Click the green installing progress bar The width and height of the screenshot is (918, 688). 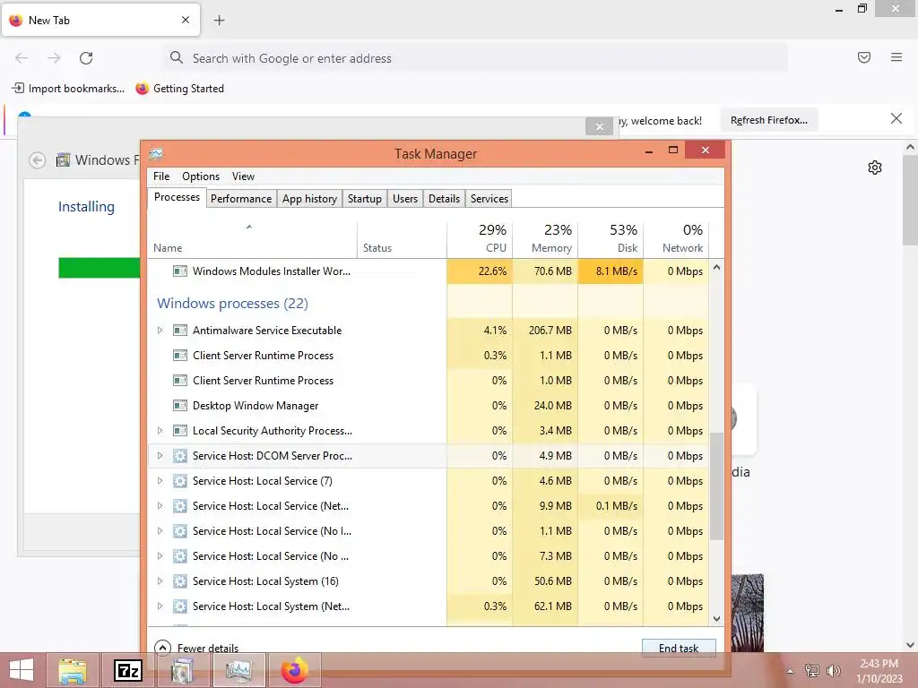point(99,268)
